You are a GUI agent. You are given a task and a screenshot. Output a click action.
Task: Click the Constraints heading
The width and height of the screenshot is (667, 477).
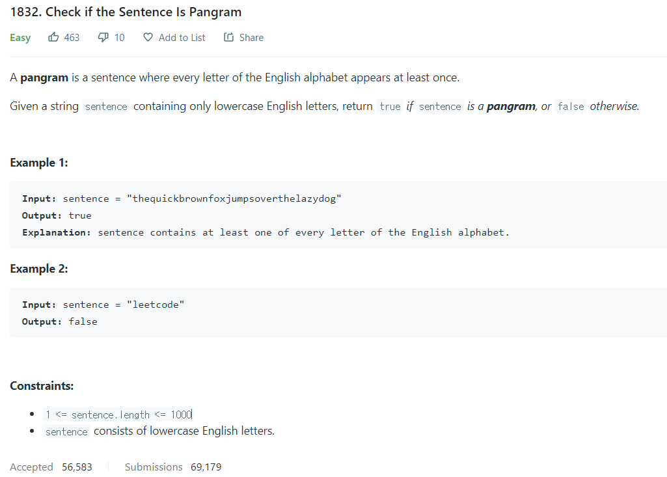[x=42, y=386]
